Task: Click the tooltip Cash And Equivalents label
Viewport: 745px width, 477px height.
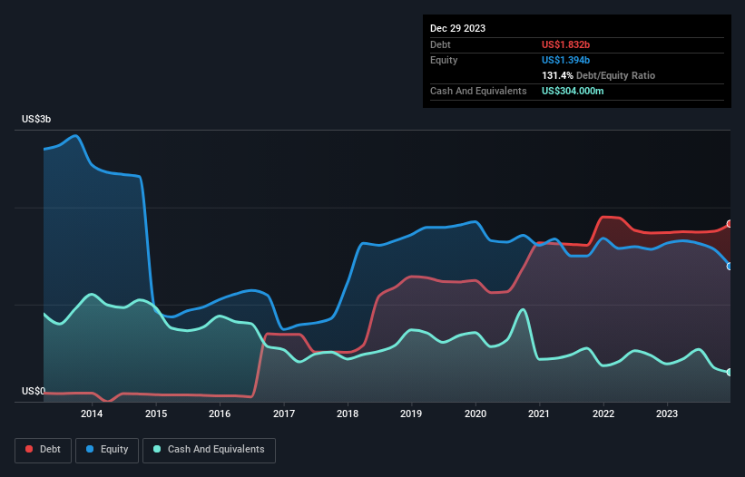Action: pos(478,91)
